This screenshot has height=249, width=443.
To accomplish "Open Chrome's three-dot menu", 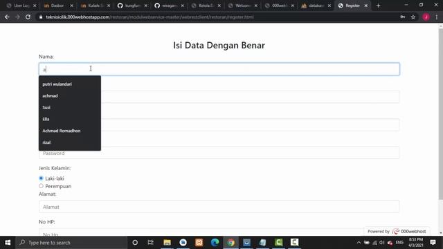I will 437,17.
